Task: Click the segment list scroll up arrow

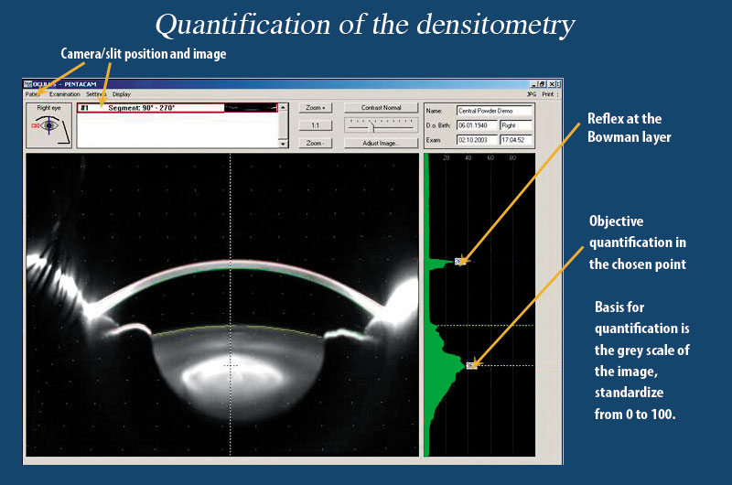Action: [x=283, y=107]
